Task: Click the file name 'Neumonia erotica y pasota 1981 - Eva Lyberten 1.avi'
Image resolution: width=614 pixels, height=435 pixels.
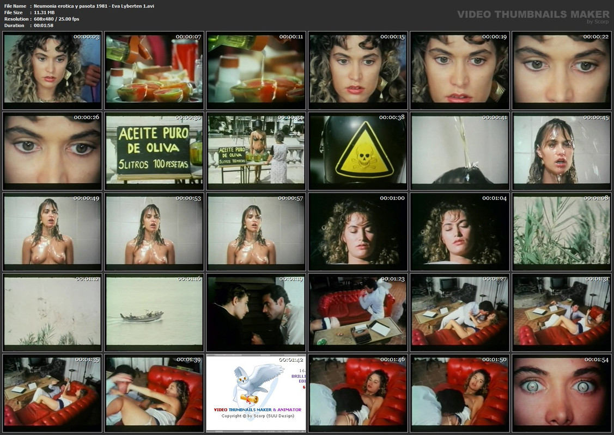Action: 94,7
